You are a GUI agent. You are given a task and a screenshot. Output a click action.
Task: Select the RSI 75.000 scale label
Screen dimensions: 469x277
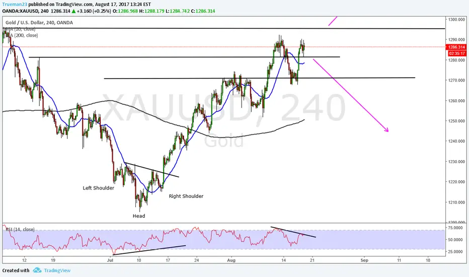pyautogui.click(x=456, y=228)
